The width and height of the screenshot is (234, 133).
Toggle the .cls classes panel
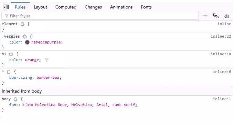[226, 16]
